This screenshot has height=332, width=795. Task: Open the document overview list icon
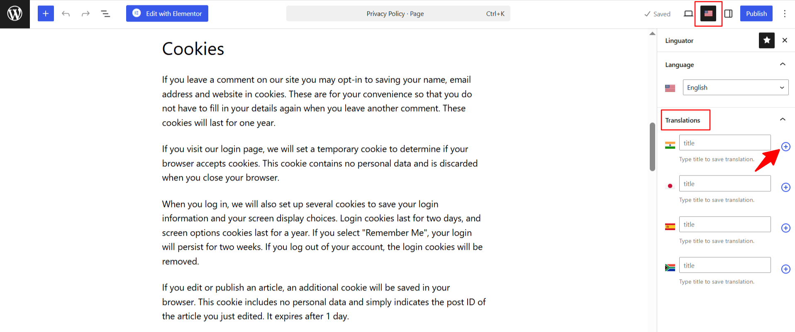coord(105,14)
